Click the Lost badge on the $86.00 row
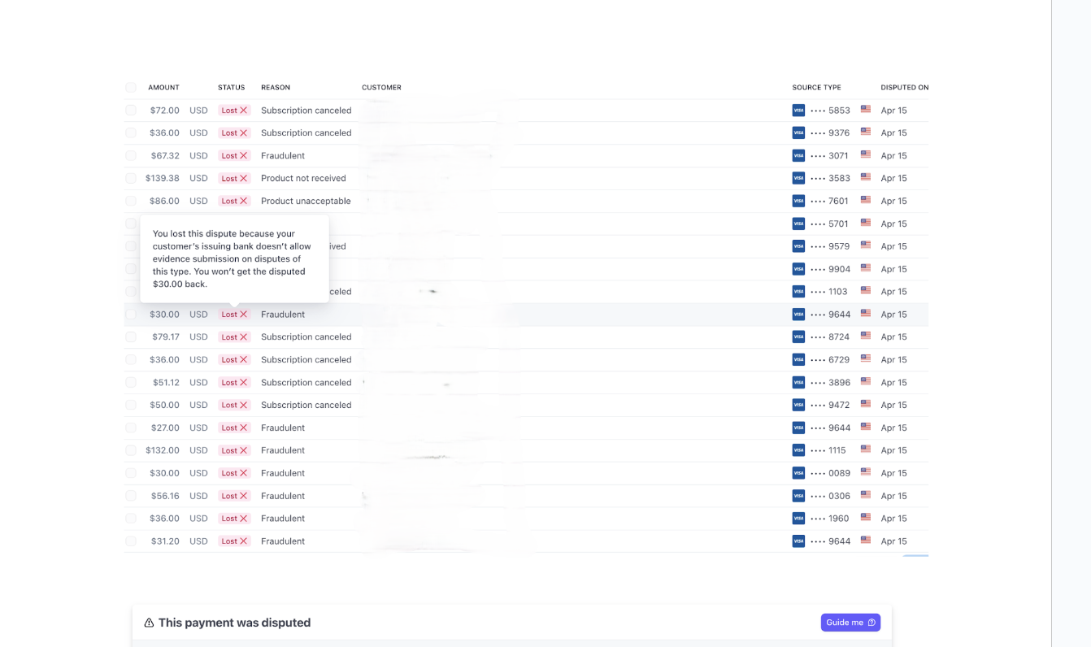 (x=234, y=202)
